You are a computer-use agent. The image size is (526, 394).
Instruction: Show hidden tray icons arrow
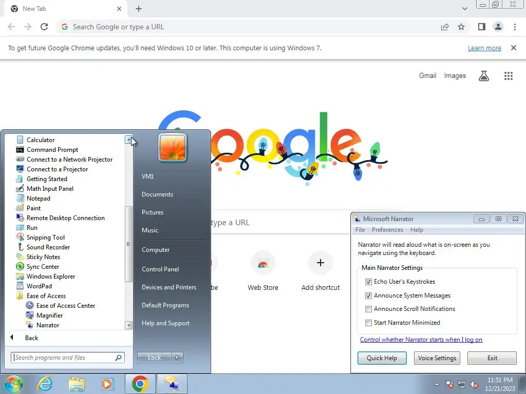coord(437,384)
